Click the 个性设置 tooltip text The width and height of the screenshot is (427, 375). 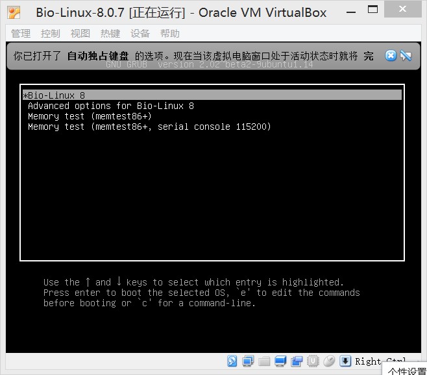pos(407,371)
